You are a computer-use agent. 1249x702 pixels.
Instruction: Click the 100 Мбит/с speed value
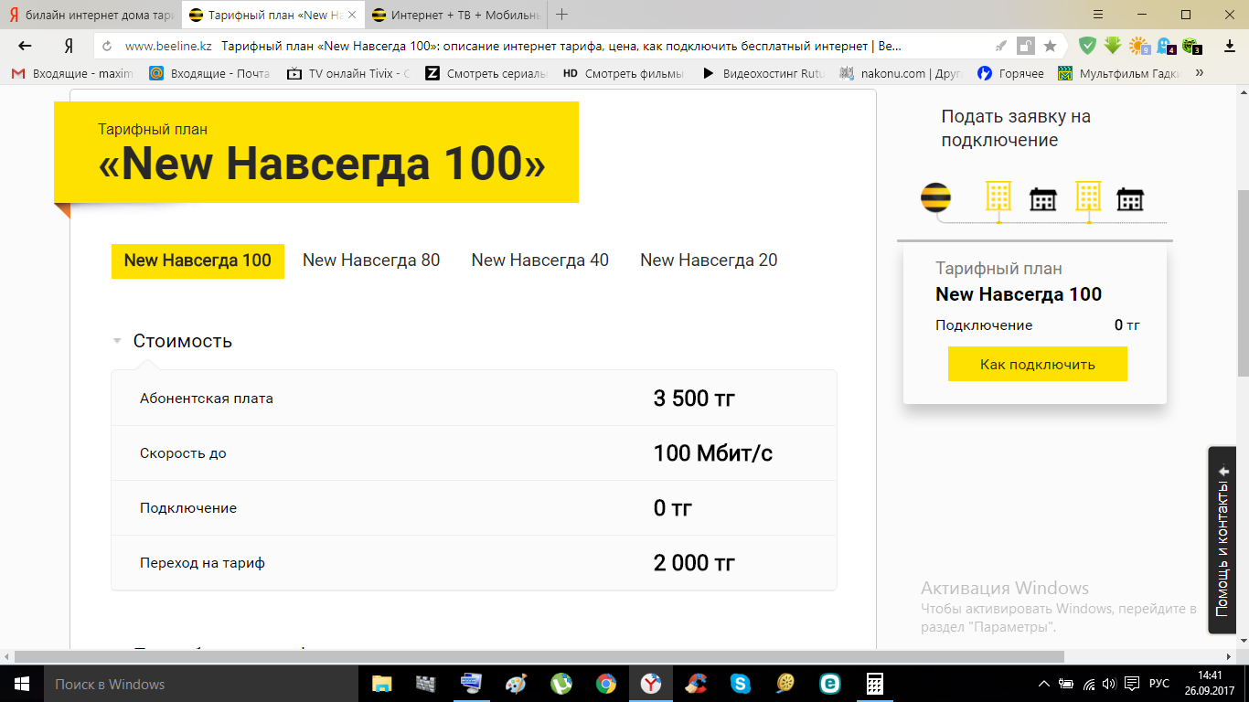coord(713,453)
